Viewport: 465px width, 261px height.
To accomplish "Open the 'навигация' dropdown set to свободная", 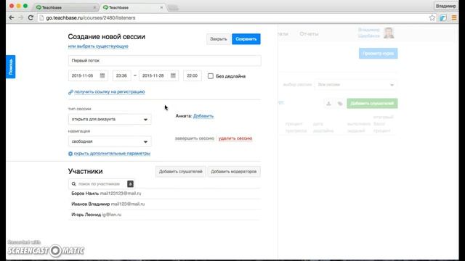I will 110,141.
